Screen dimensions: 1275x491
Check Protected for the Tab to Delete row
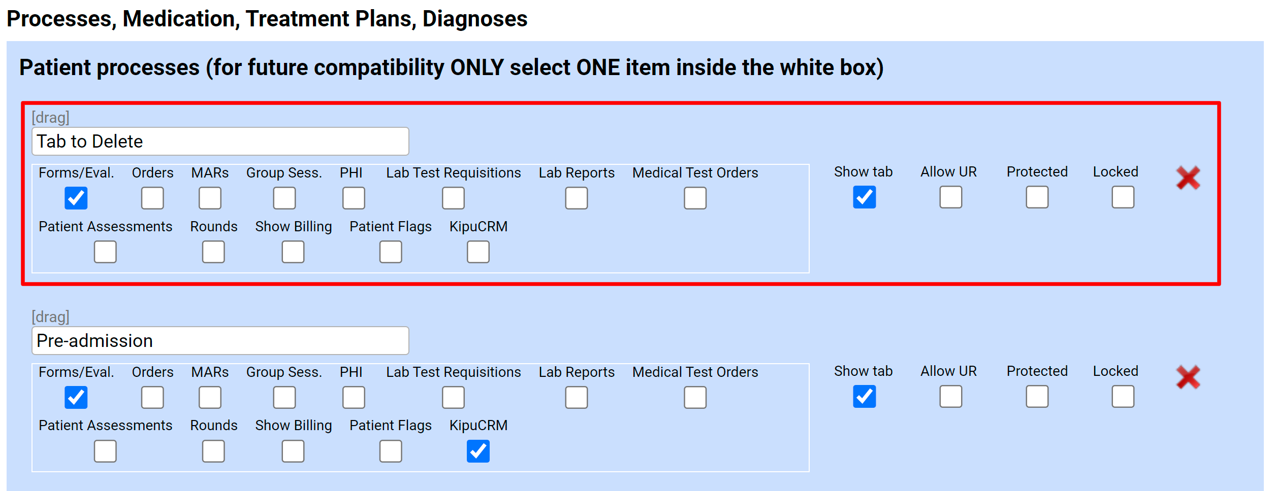[1036, 199]
